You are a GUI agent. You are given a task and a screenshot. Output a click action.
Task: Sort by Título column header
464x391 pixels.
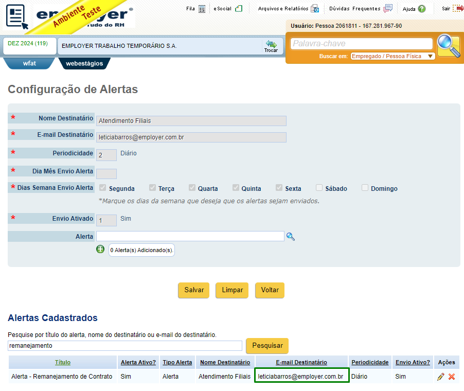(x=63, y=362)
